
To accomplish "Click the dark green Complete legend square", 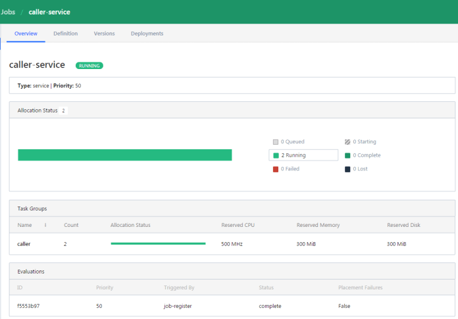I will tap(347, 155).
